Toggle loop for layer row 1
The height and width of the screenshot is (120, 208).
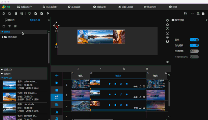coord(121,84)
